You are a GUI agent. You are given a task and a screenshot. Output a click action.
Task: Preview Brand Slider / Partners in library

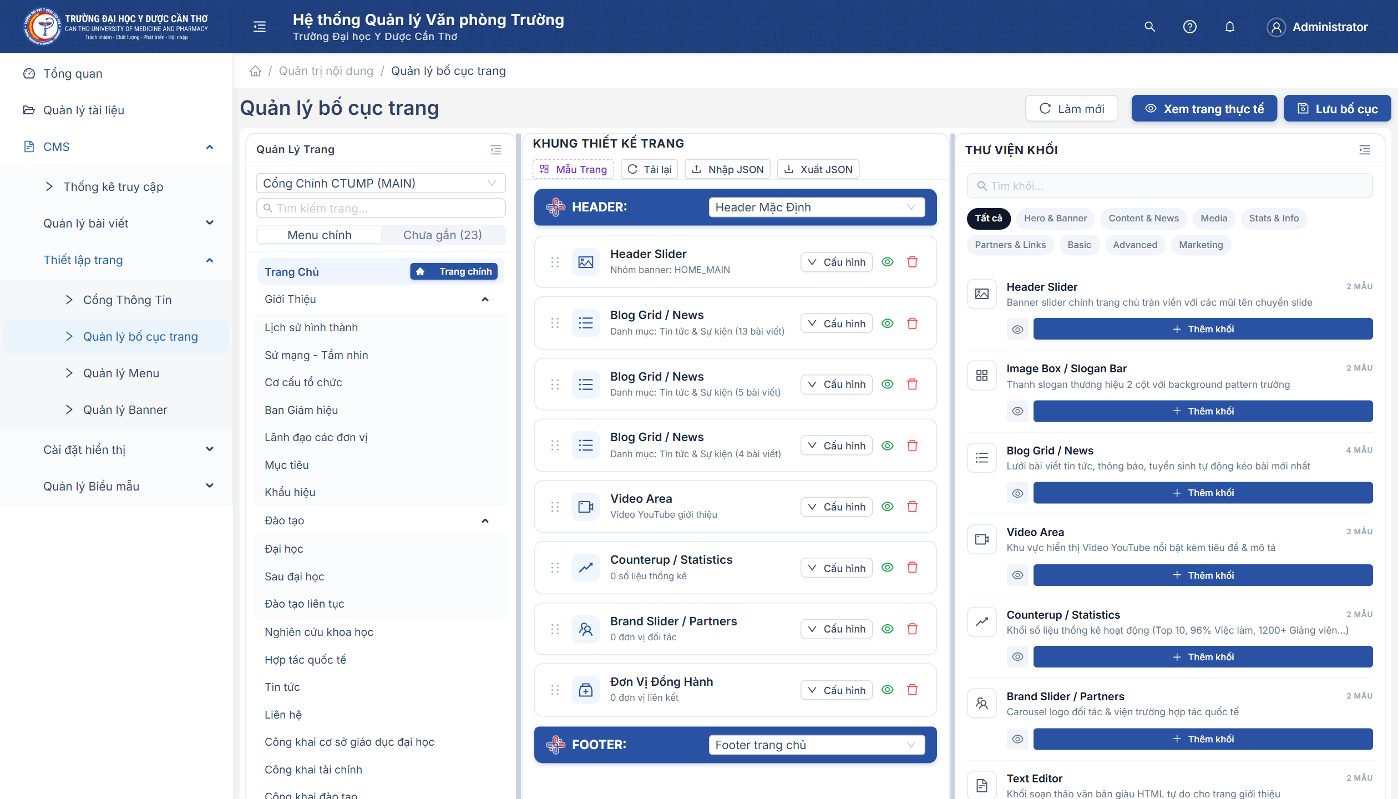point(1017,739)
